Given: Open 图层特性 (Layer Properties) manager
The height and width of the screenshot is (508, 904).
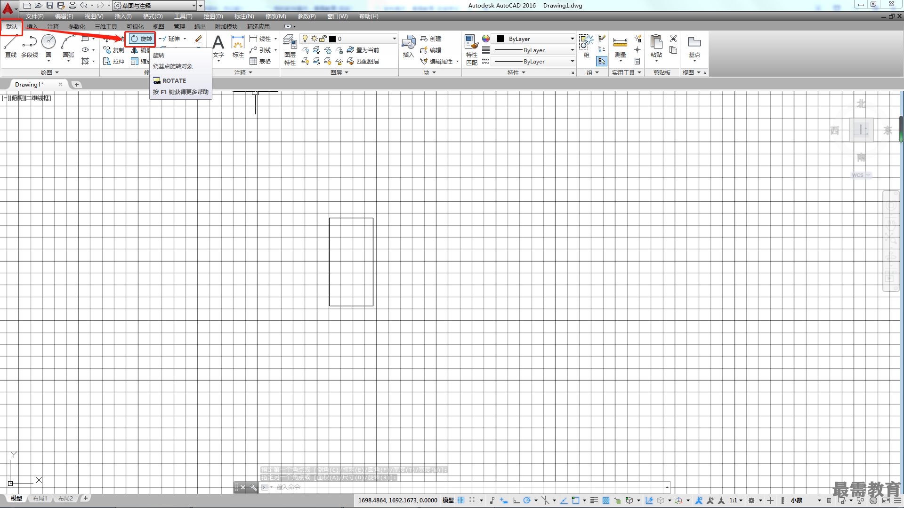Looking at the screenshot, I should point(290,49).
